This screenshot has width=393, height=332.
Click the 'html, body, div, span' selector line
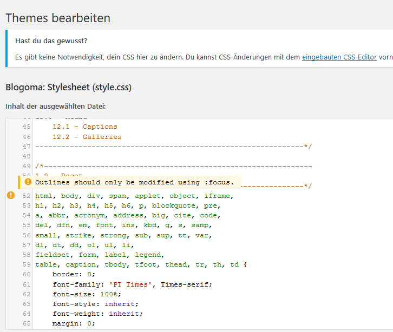pyautogui.click(x=134, y=196)
